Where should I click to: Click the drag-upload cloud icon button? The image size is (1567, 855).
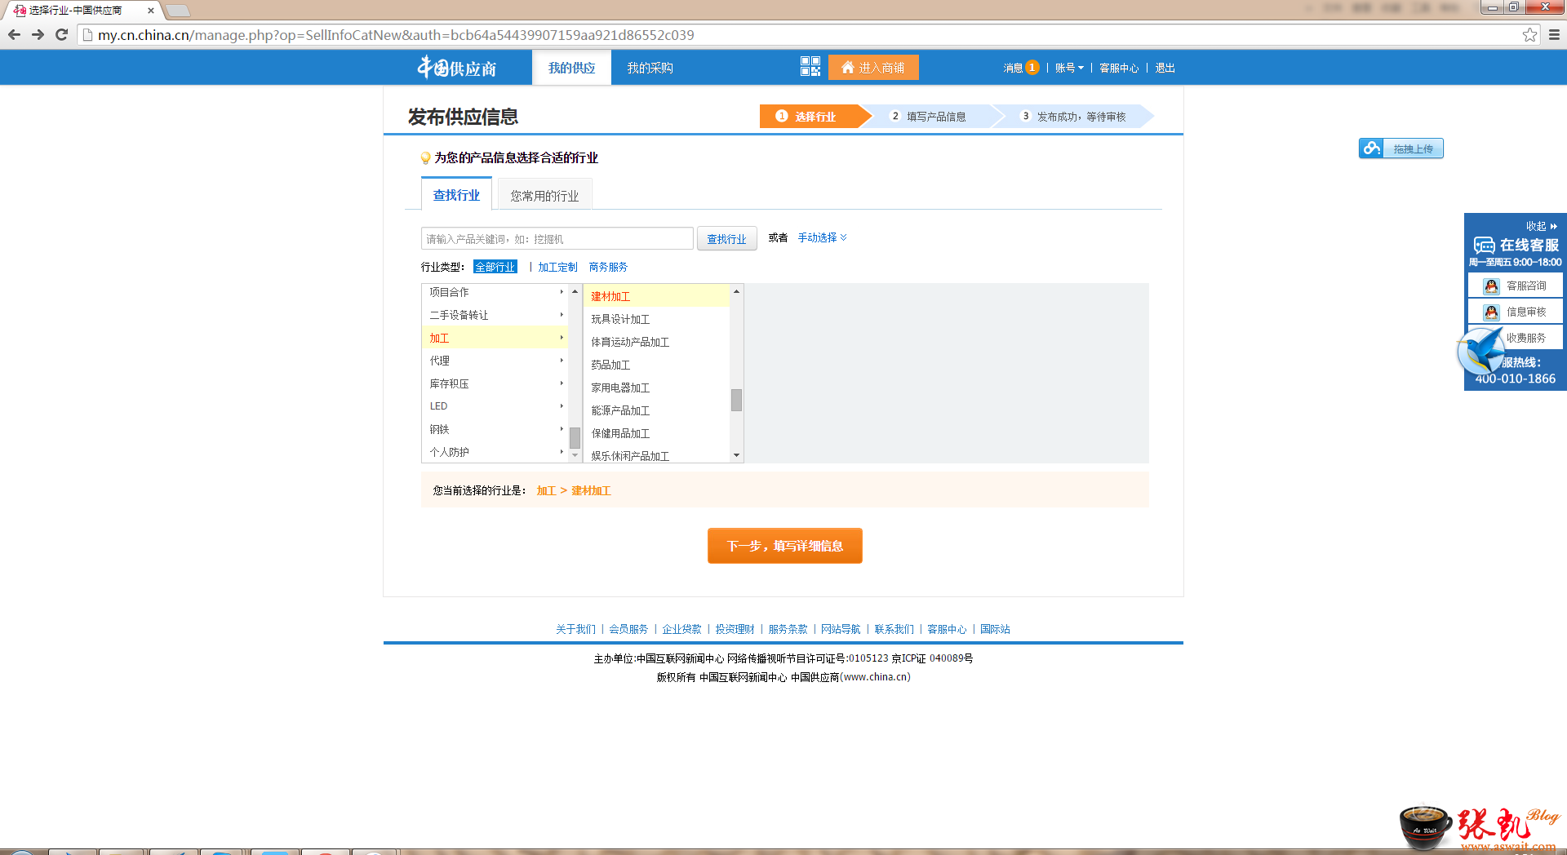(x=1401, y=148)
